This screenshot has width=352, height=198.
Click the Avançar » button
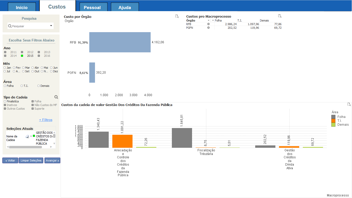[52, 160]
